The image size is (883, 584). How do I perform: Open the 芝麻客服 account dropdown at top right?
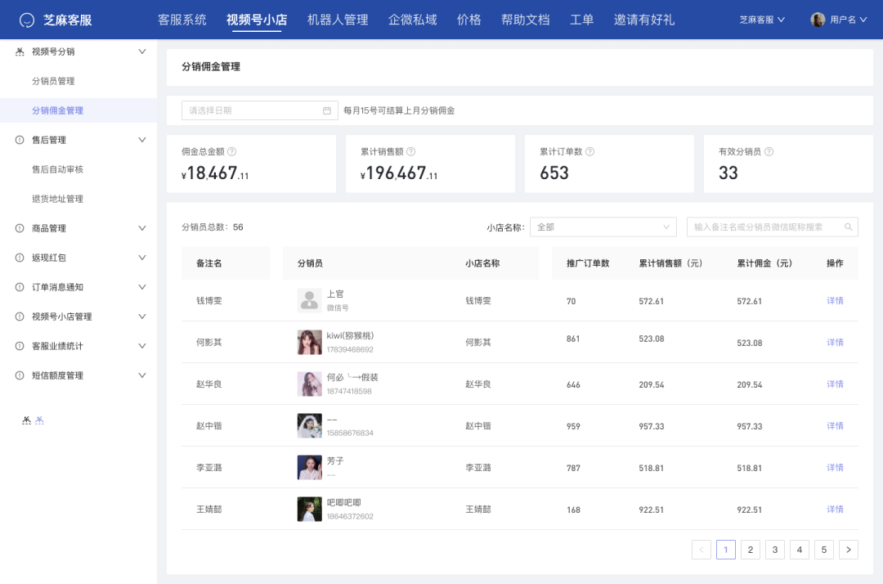click(760, 19)
